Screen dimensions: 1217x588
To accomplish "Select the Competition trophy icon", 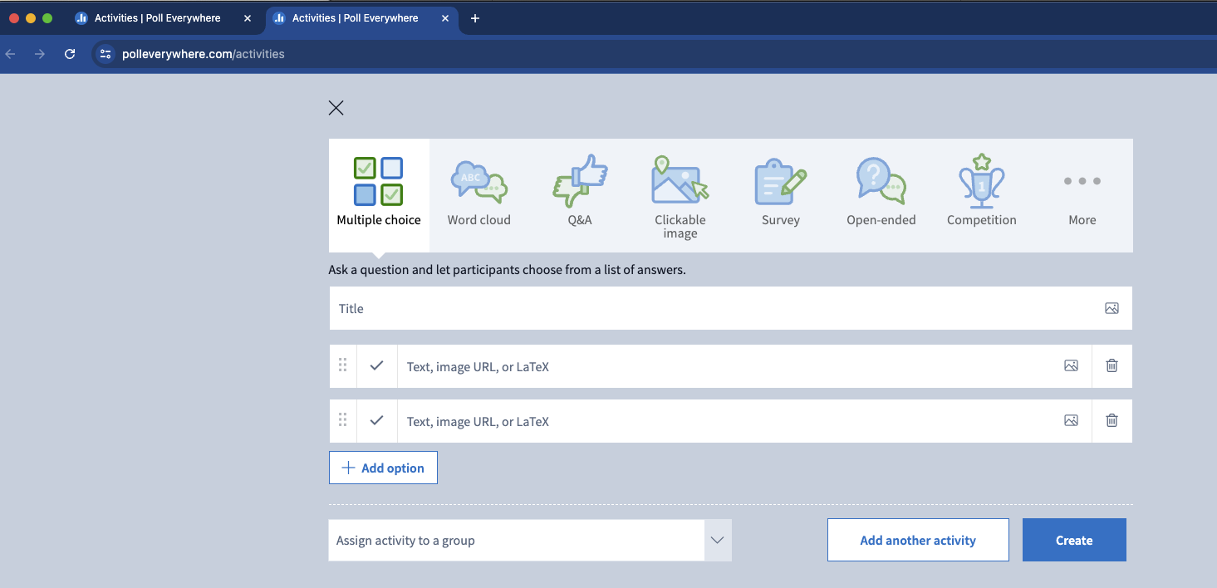I will [982, 181].
